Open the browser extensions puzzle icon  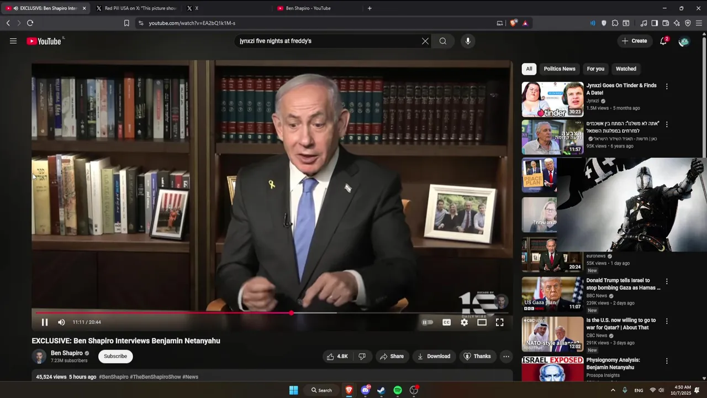[x=615, y=23]
